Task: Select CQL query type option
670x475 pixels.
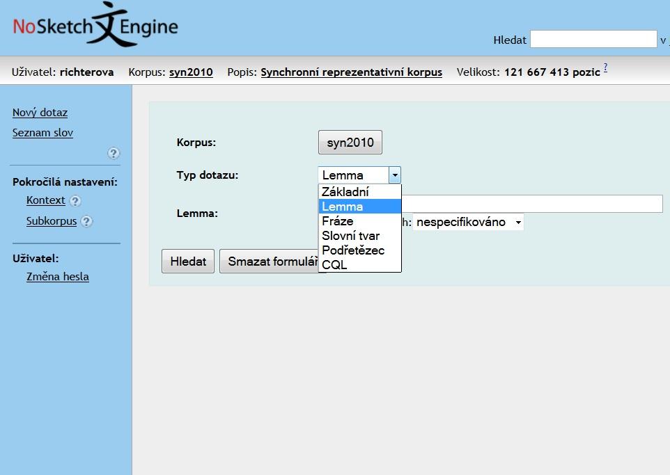Action: tap(360, 264)
